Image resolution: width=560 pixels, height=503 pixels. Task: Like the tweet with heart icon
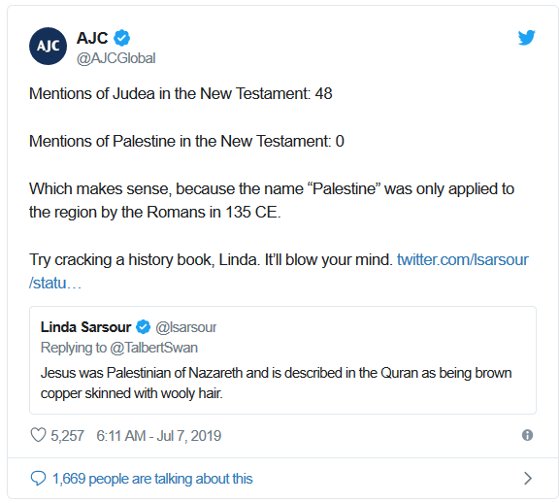[x=38, y=435]
